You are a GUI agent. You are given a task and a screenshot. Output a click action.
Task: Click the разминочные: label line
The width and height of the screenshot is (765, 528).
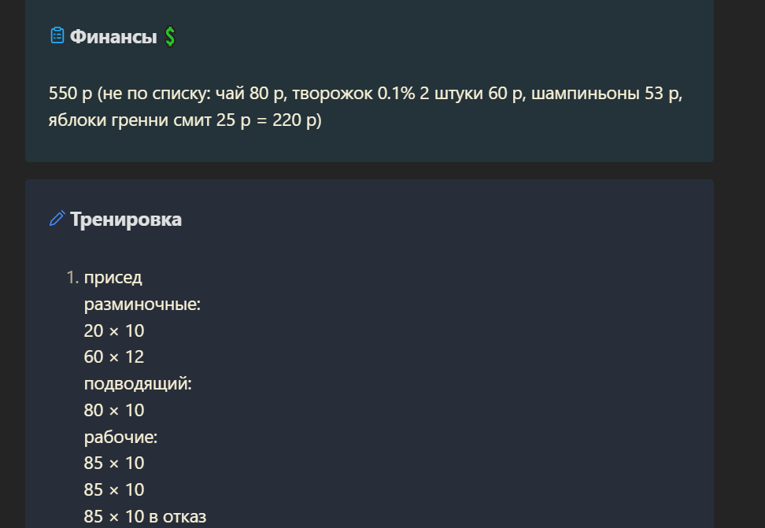click(142, 304)
